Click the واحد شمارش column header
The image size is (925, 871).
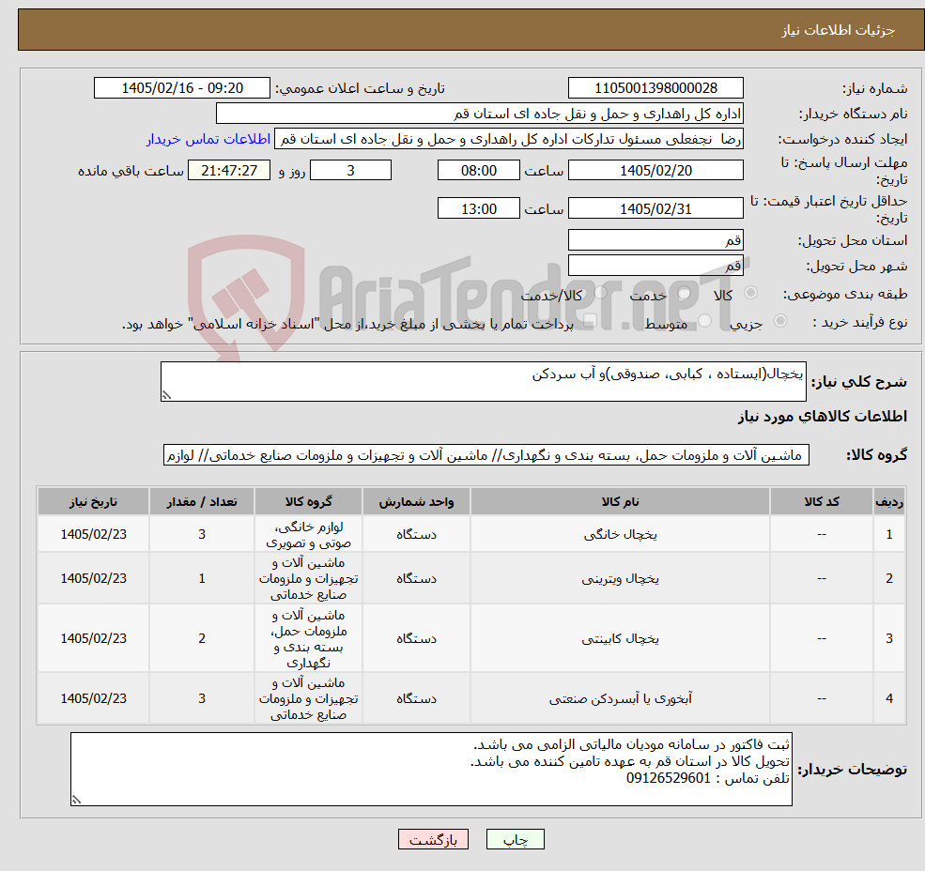coord(416,501)
